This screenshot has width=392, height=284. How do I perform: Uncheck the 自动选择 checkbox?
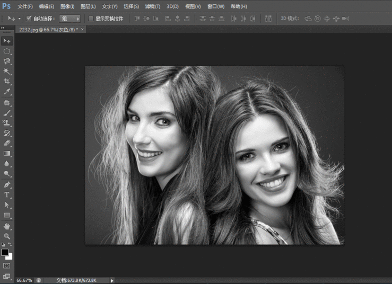[29, 18]
